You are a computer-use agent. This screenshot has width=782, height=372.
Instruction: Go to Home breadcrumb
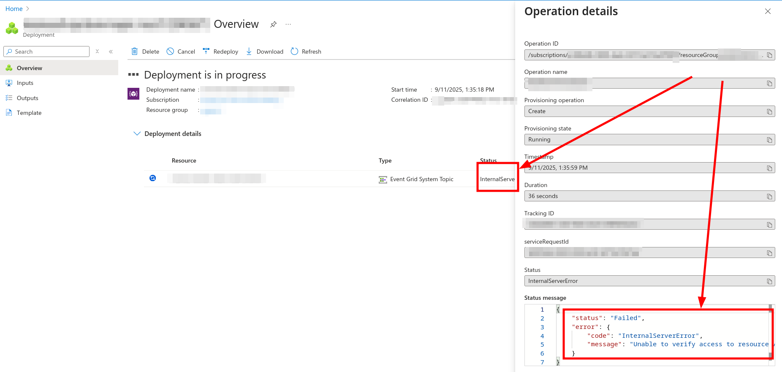point(14,8)
